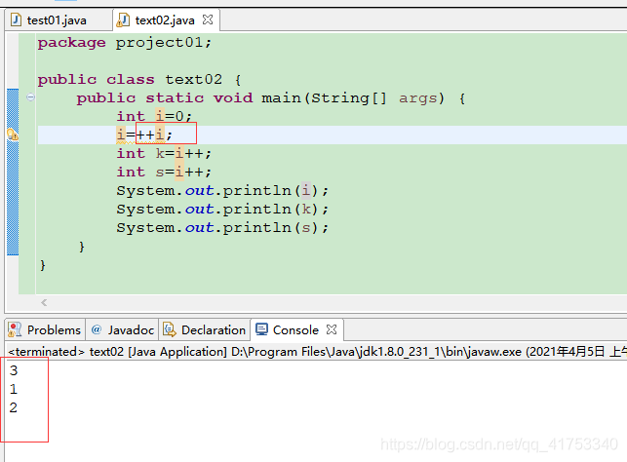
Task: Click the Problems tab icon
Action: 16,330
